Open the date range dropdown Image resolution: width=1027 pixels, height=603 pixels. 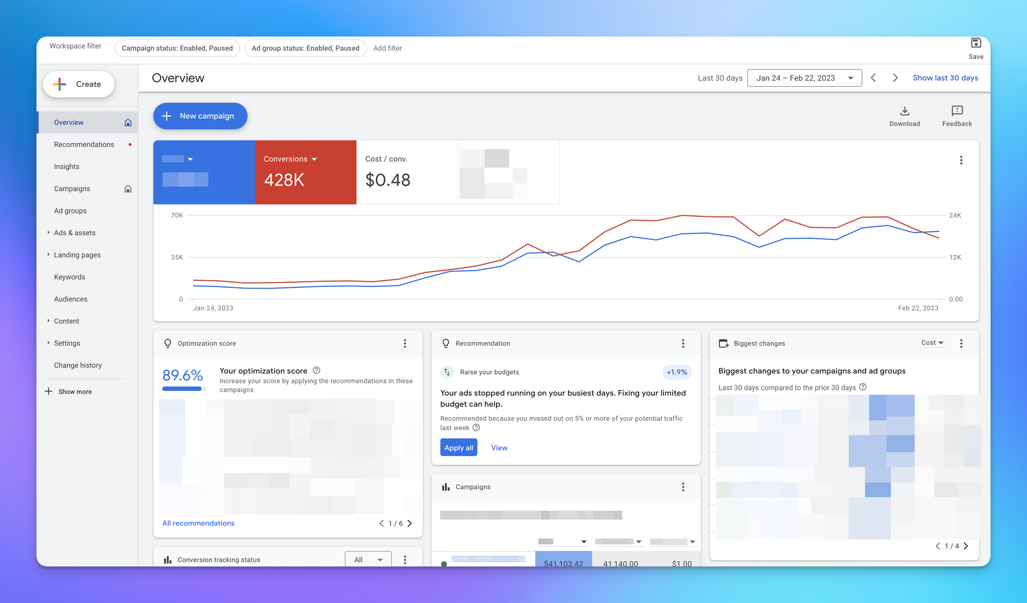[805, 78]
